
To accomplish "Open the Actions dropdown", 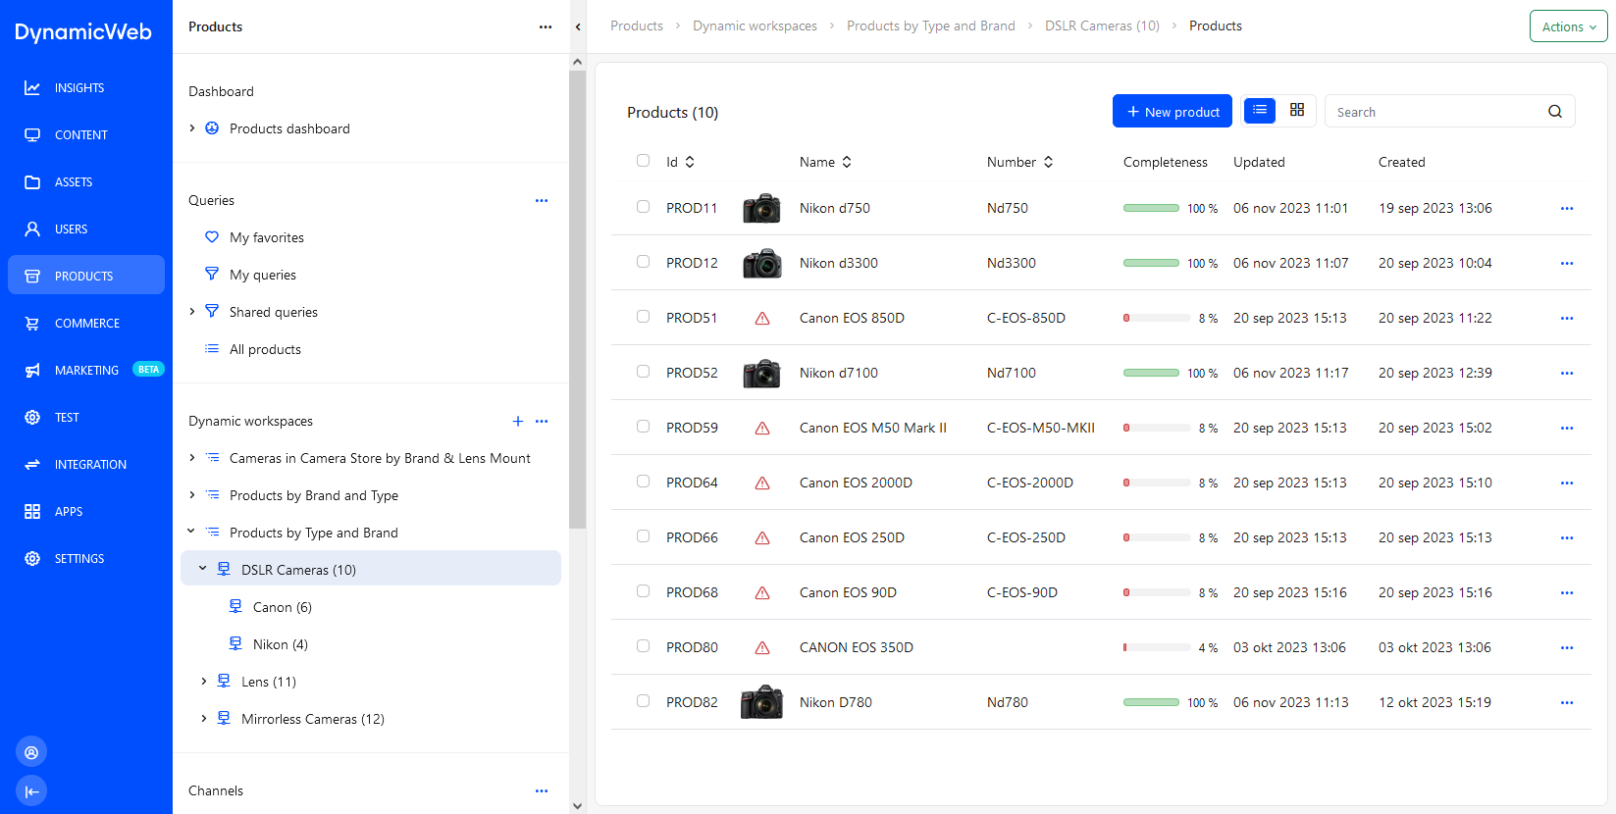I will [x=1568, y=26].
